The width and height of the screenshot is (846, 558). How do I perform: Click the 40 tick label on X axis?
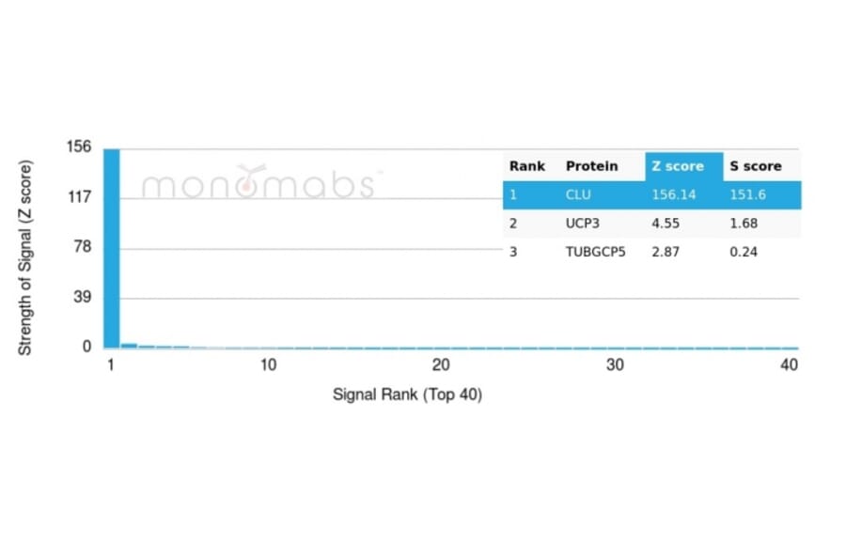click(789, 364)
